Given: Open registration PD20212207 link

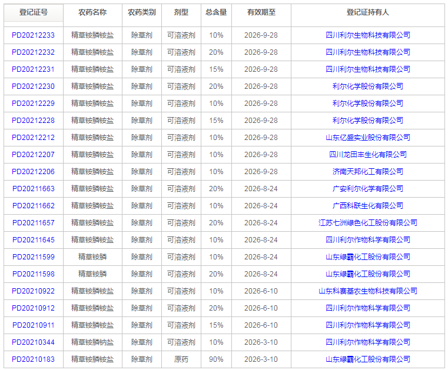Looking at the screenshot, I should tap(33, 155).
